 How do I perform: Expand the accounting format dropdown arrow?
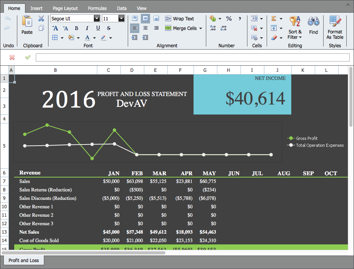[x=220, y=19]
